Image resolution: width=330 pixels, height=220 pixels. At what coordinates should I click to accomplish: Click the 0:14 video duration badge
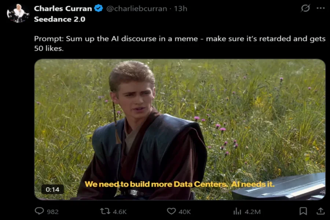click(52, 190)
